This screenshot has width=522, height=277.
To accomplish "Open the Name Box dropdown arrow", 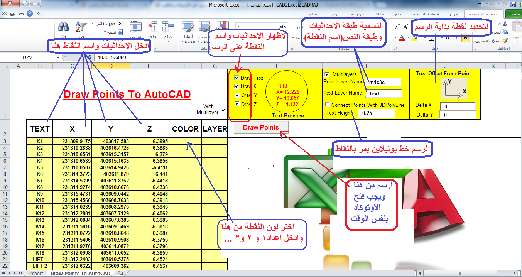I will [58, 57].
